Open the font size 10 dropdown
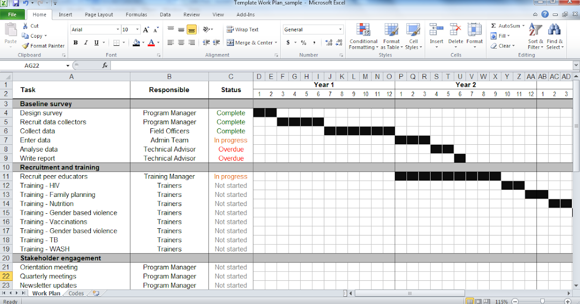The width and height of the screenshot is (580, 304). pos(138,29)
